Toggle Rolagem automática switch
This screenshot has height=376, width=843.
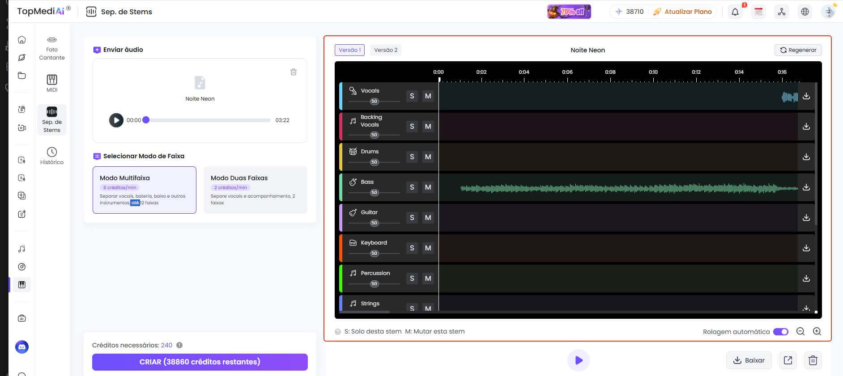[780, 331]
